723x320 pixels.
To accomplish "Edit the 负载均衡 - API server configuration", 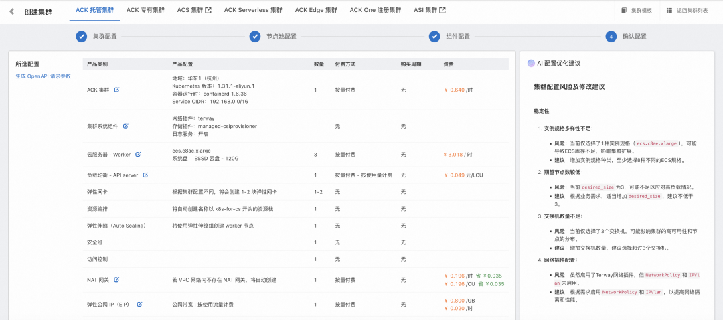I will click(x=145, y=175).
